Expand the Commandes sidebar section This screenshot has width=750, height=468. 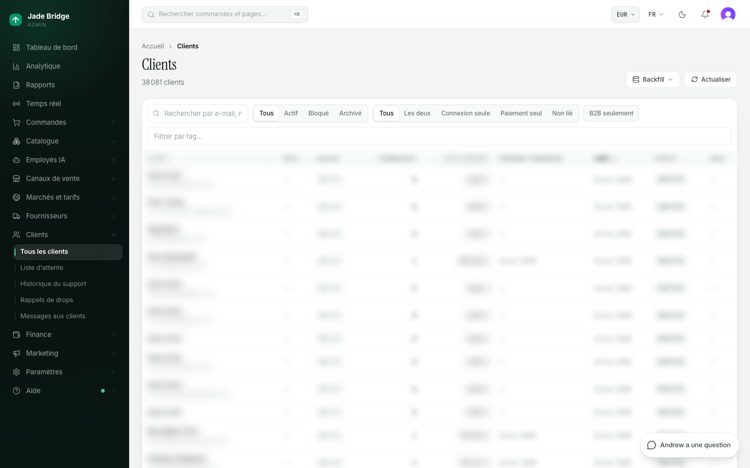(x=65, y=122)
